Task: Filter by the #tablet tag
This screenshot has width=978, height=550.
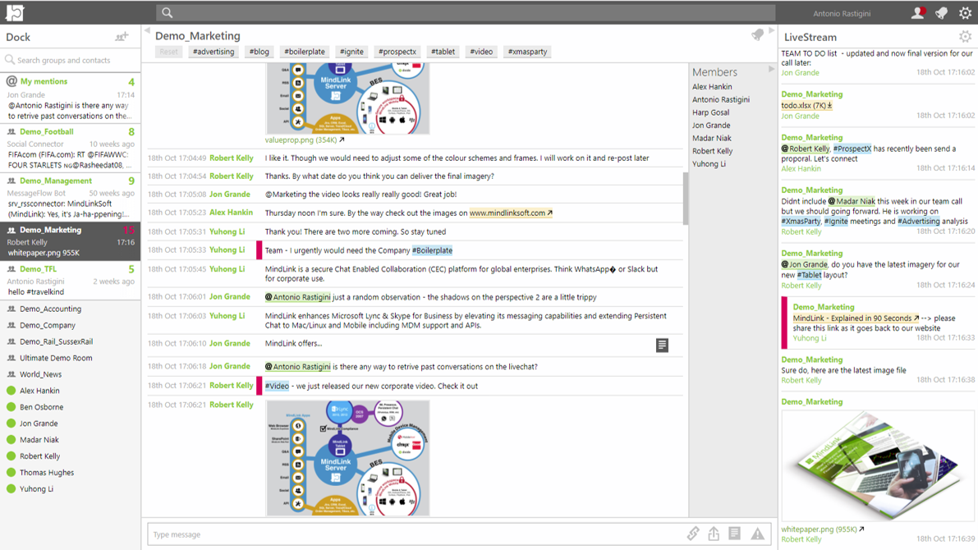Action: point(443,52)
